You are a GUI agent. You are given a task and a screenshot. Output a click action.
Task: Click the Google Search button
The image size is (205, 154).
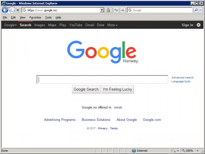[x=86, y=89]
